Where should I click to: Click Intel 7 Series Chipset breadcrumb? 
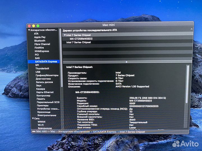132,132
